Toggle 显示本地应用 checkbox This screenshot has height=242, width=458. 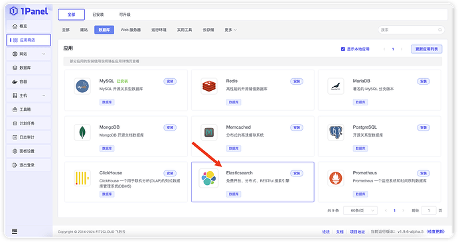click(343, 49)
